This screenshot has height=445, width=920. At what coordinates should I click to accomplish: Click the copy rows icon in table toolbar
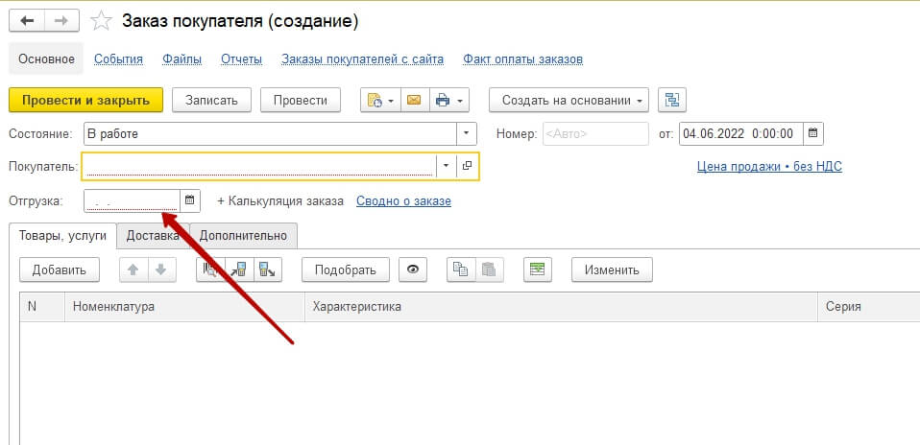coord(462,269)
